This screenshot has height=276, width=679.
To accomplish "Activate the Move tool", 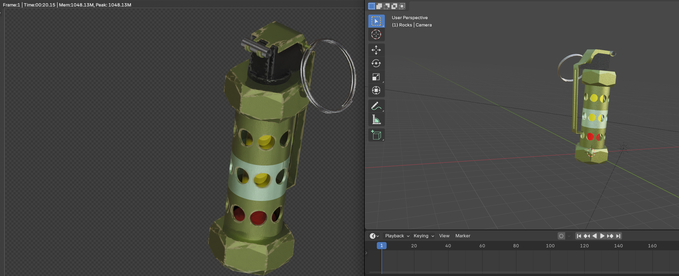I will coord(376,50).
